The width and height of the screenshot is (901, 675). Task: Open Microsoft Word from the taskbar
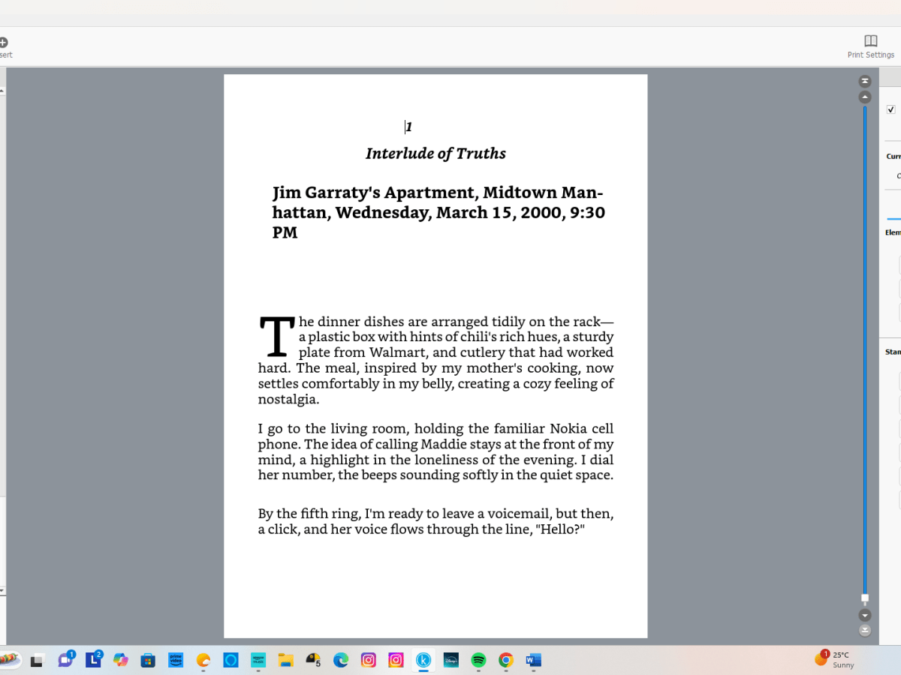pos(534,660)
